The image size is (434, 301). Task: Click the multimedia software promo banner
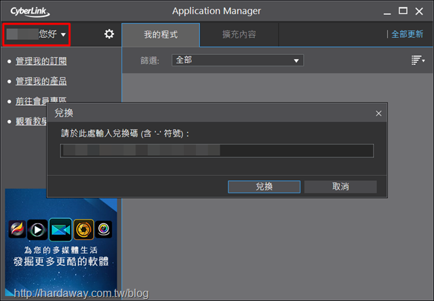pyautogui.click(x=61, y=242)
